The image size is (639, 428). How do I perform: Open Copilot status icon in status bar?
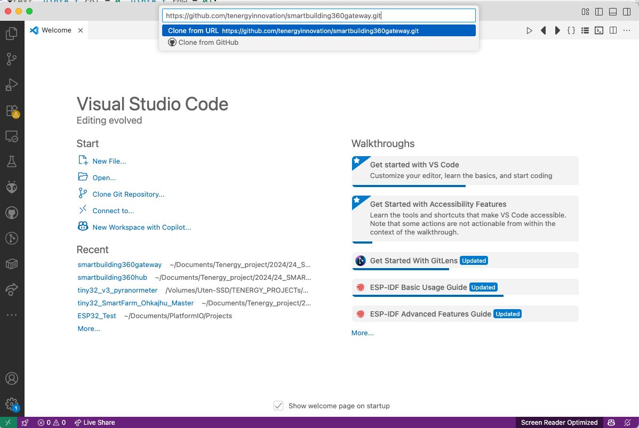pyautogui.click(x=611, y=423)
